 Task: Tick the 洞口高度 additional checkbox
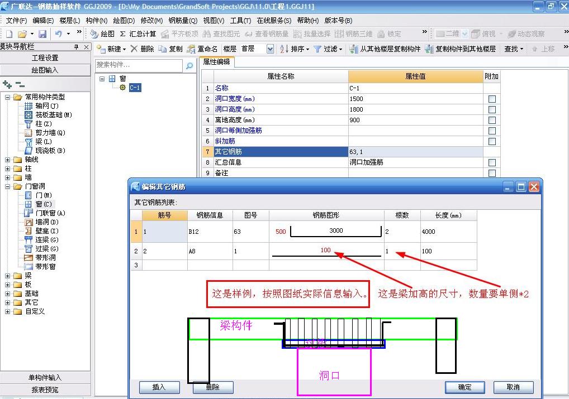(492, 109)
